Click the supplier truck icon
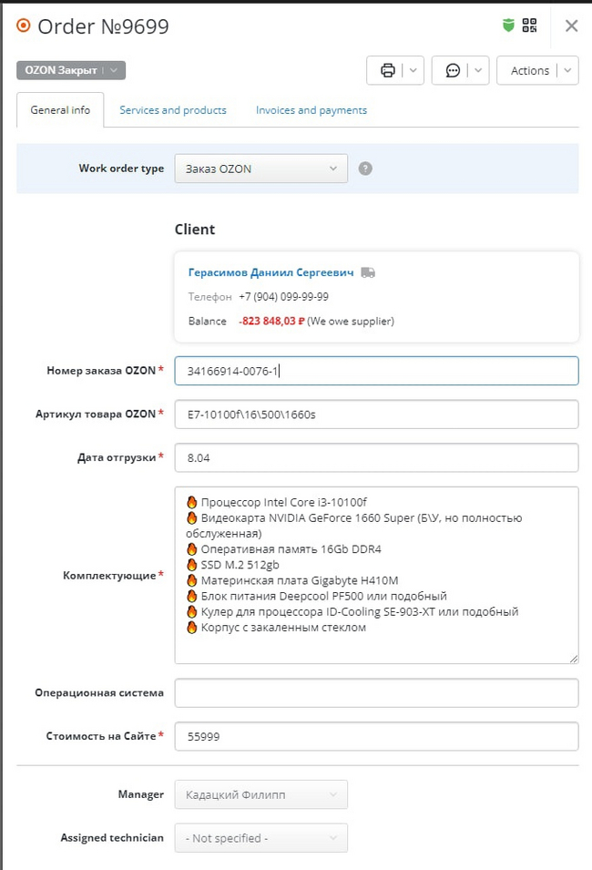 pyautogui.click(x=368, y=272)
